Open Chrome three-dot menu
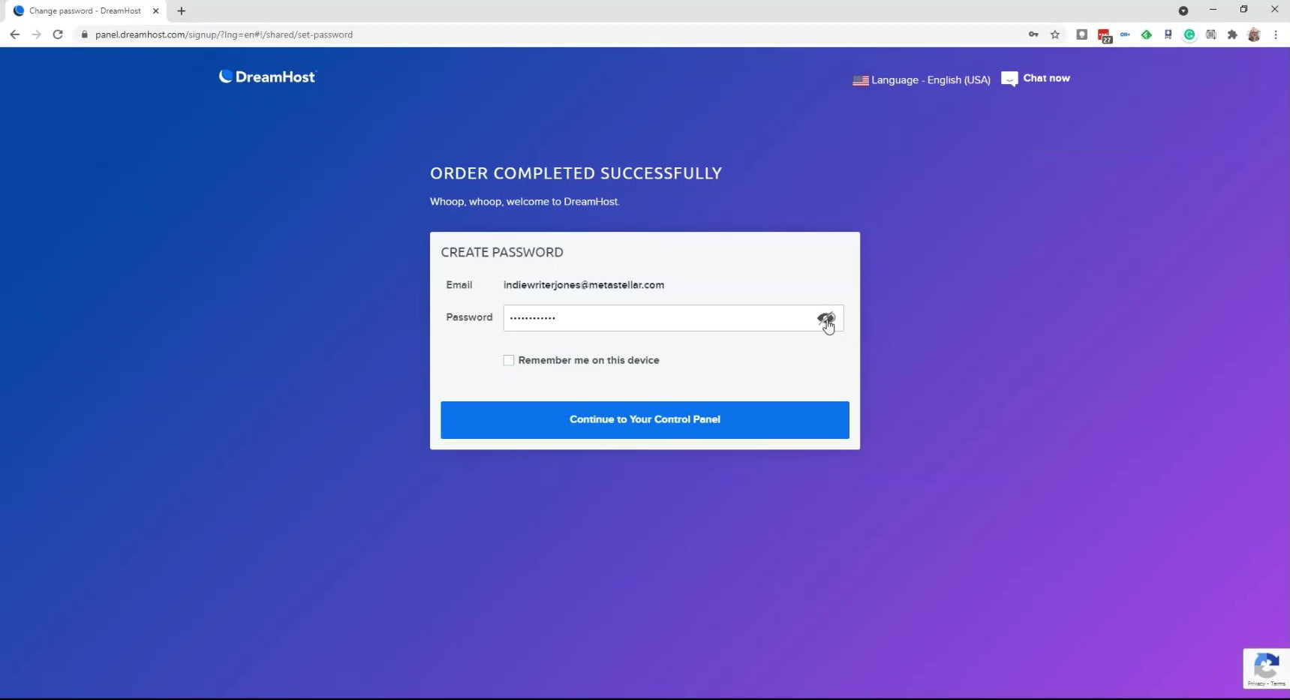Image resolution: width=1290 pixels, height=700 pixels. 1276,35
